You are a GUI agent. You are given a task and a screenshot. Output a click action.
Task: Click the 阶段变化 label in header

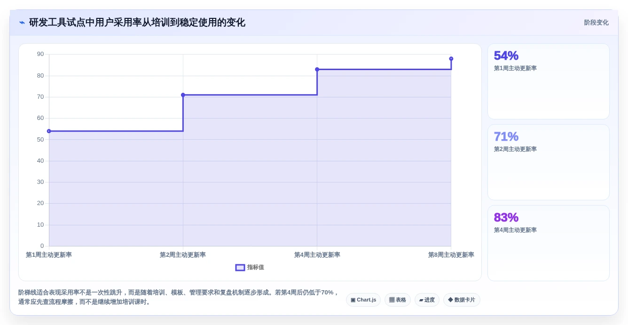pyautogui.click(x=596, y=23)
